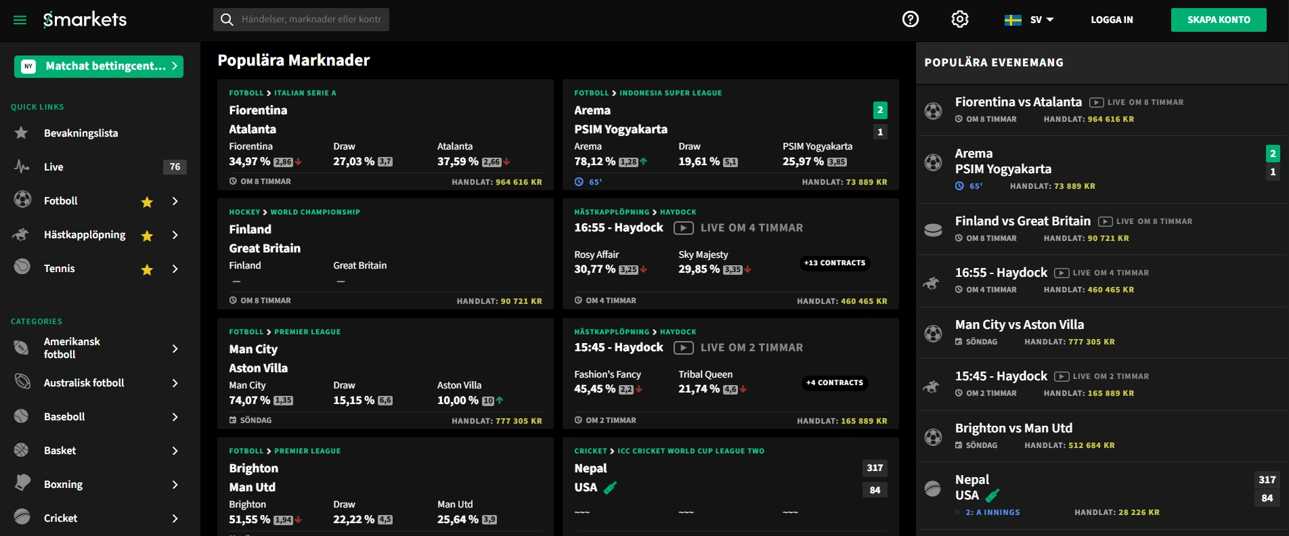Click the +4 CONTRACTS button
Screen dimensions: 1289x536
[835, 383]
